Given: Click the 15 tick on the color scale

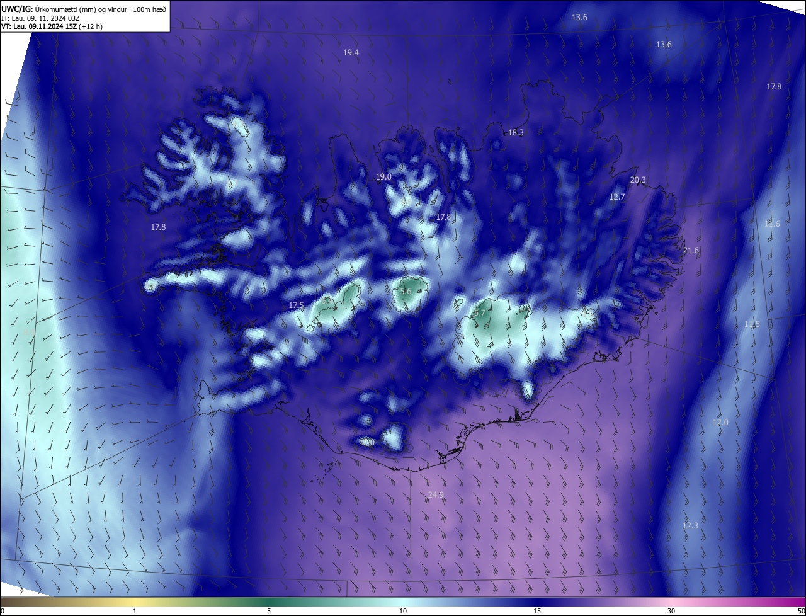Looking at the screenshot, I should coord(537,611).
